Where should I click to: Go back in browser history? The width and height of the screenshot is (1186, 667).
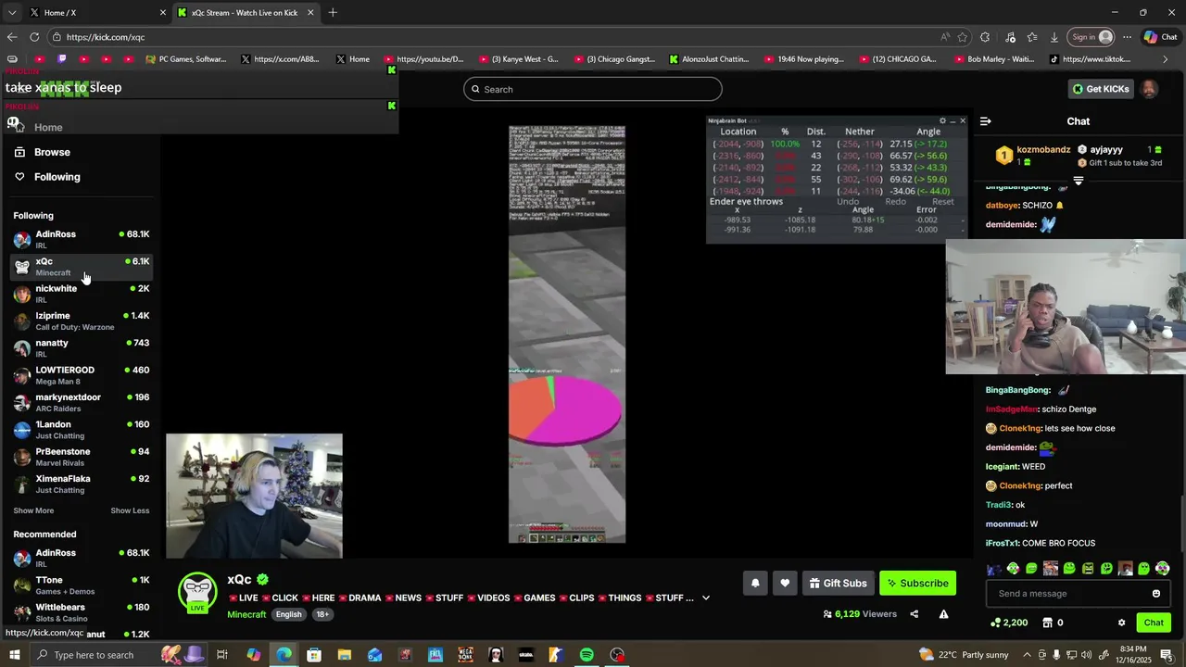(11, 37)
